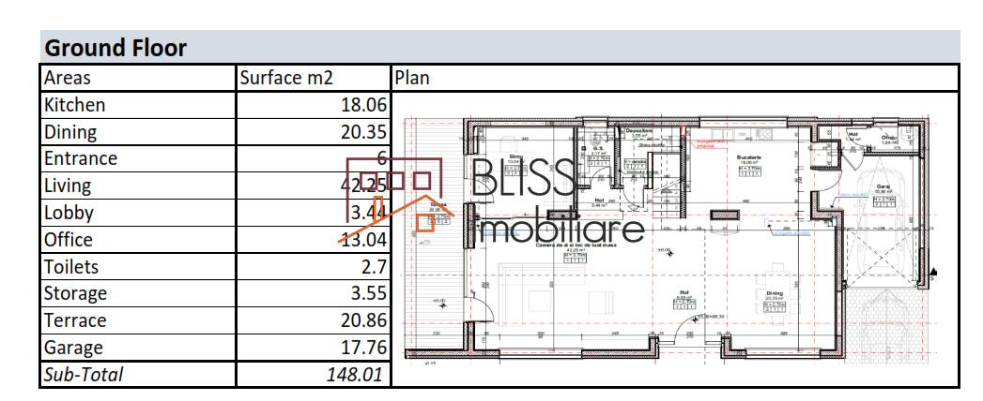Select the Kitchen row label

pos(75,105)
